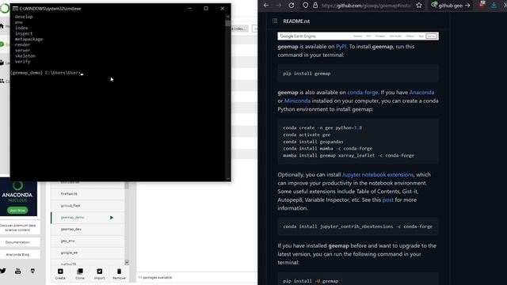Viewport: 507px width, 285px height.
Task: Focus the github.com address bar
Action: pos(366,6)
